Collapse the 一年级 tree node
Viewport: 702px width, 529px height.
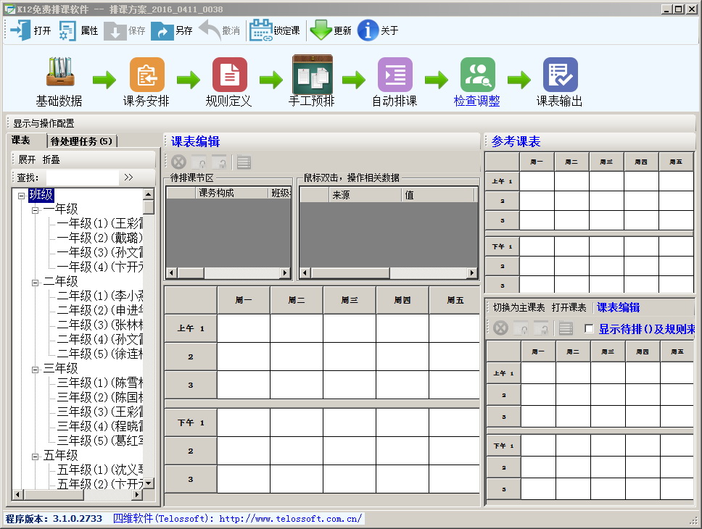(36, 210)
